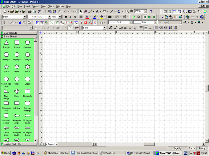Select the Star 5 shape master

(x=6, y=67)
